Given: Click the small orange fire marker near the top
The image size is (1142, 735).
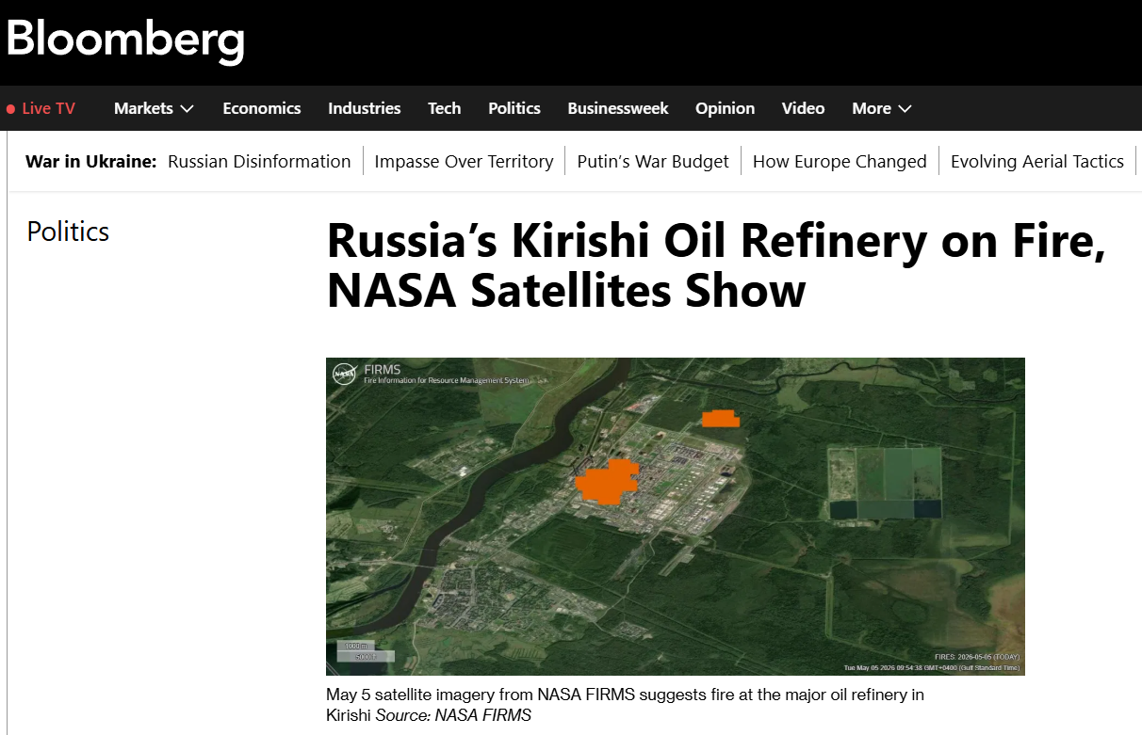Looking at the screenshot, I should [x=721, y=419].
